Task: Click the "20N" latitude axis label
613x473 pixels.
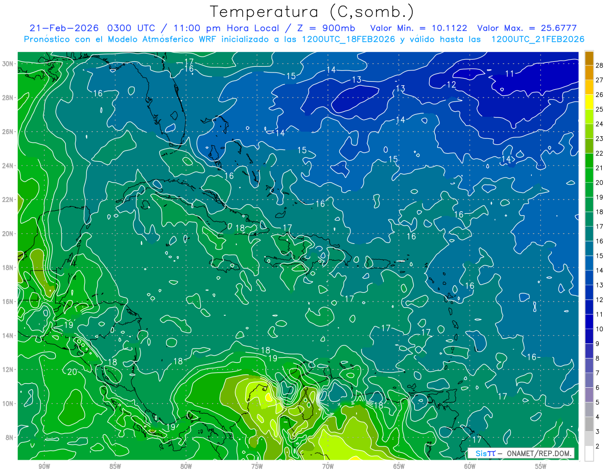Action: click(8, 234)
